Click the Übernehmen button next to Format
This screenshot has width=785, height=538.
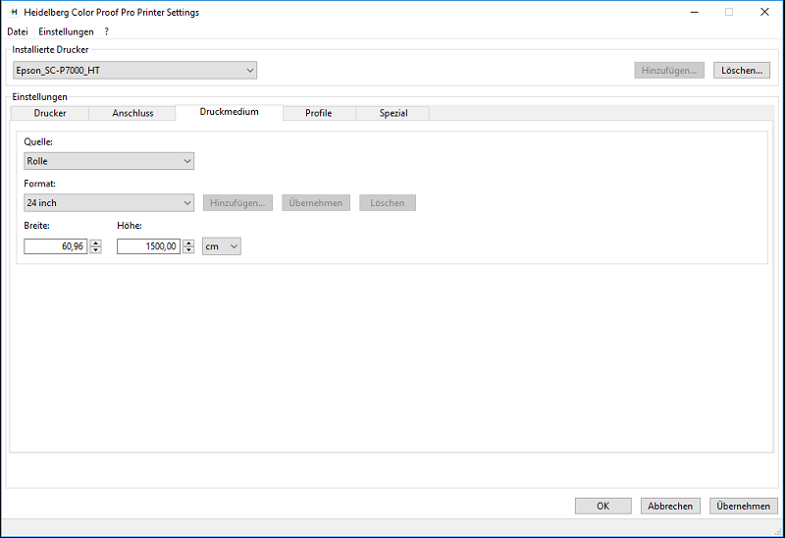(x=315, y=203)
